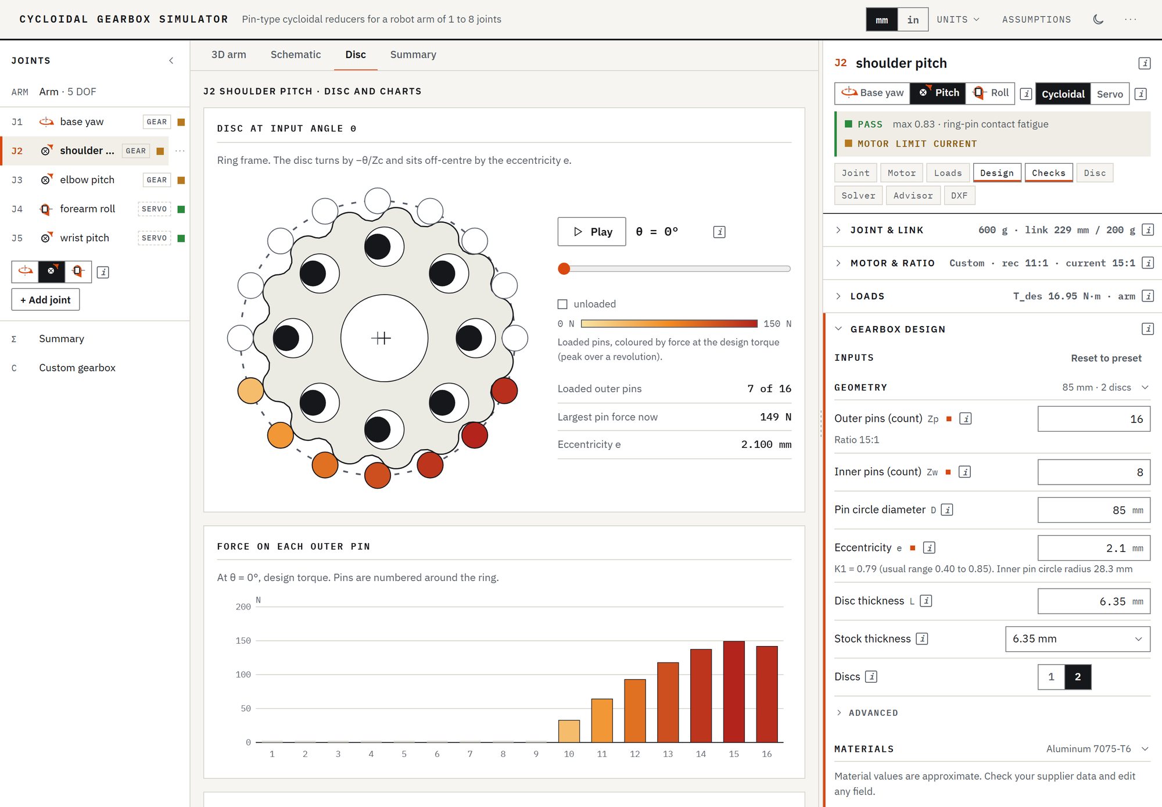
Task: Open the Summary tab
Action: click(413, 55)
